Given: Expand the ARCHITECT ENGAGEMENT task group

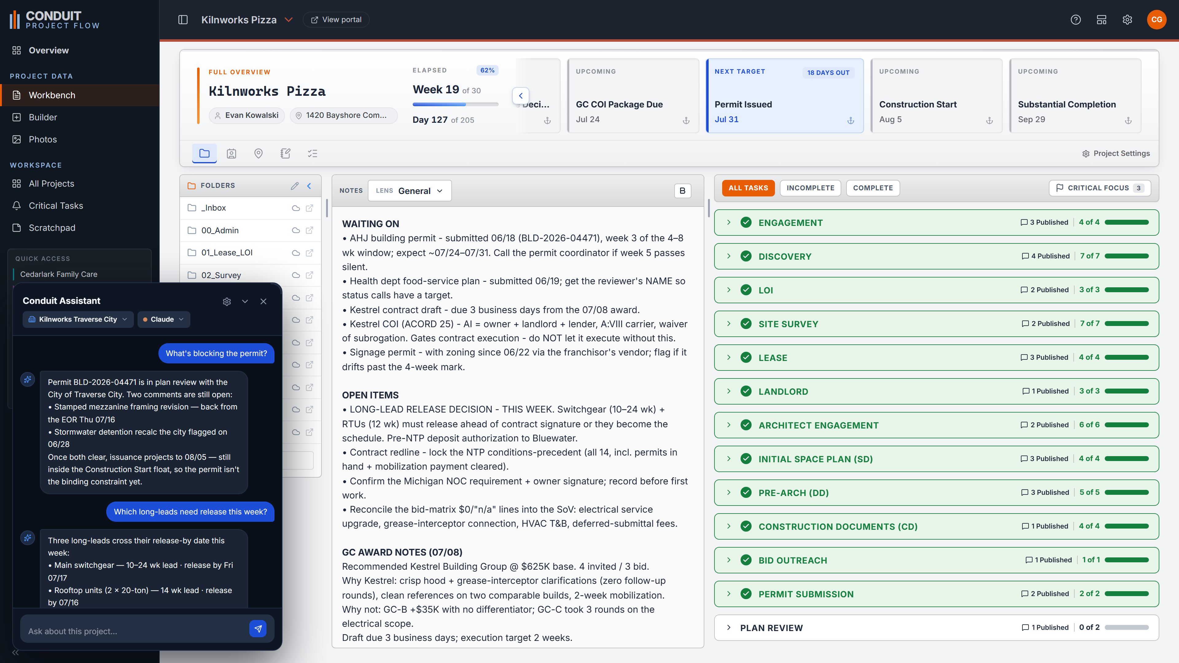Looking at the screenshot, I should point(729,425).
